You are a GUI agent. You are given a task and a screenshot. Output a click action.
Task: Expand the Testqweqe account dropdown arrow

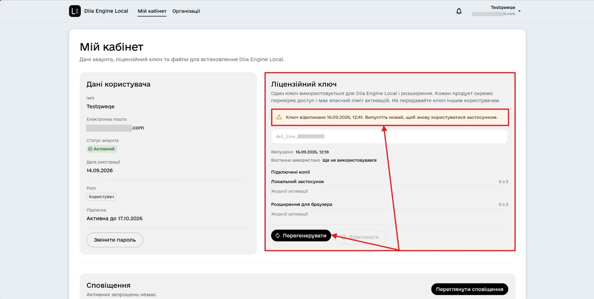[519, 11]
